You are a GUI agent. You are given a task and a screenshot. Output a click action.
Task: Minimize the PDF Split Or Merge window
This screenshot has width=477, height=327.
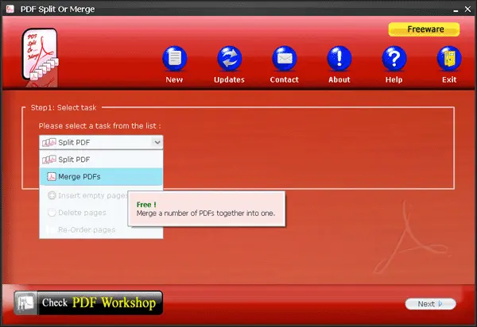456,10
